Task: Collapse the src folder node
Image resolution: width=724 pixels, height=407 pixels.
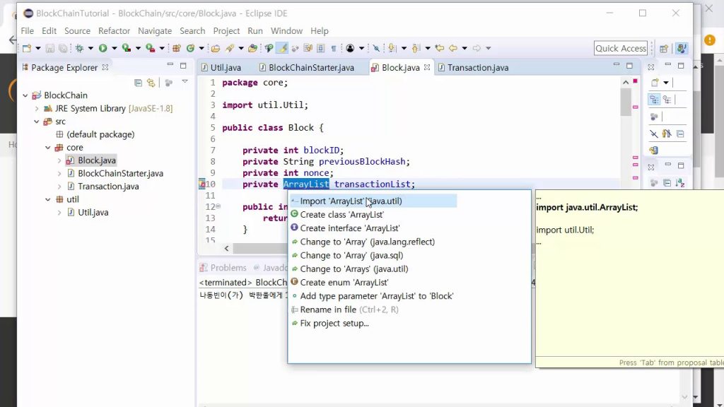Action: tap(37, 122)
